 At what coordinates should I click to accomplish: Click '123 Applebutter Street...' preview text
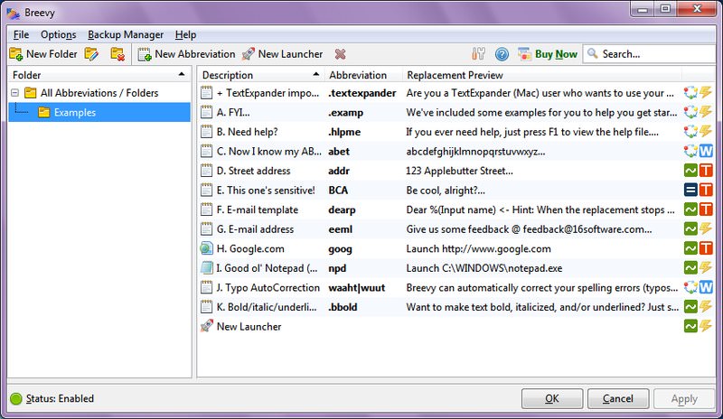pyautogui.click(x=459, y=171)
